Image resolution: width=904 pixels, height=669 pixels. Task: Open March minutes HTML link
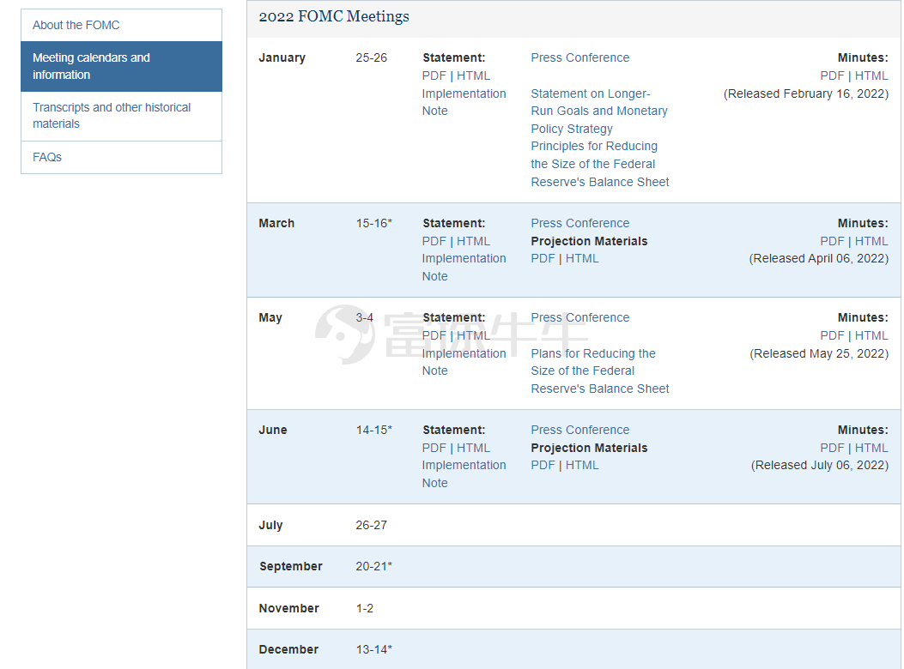click(871, 241)
